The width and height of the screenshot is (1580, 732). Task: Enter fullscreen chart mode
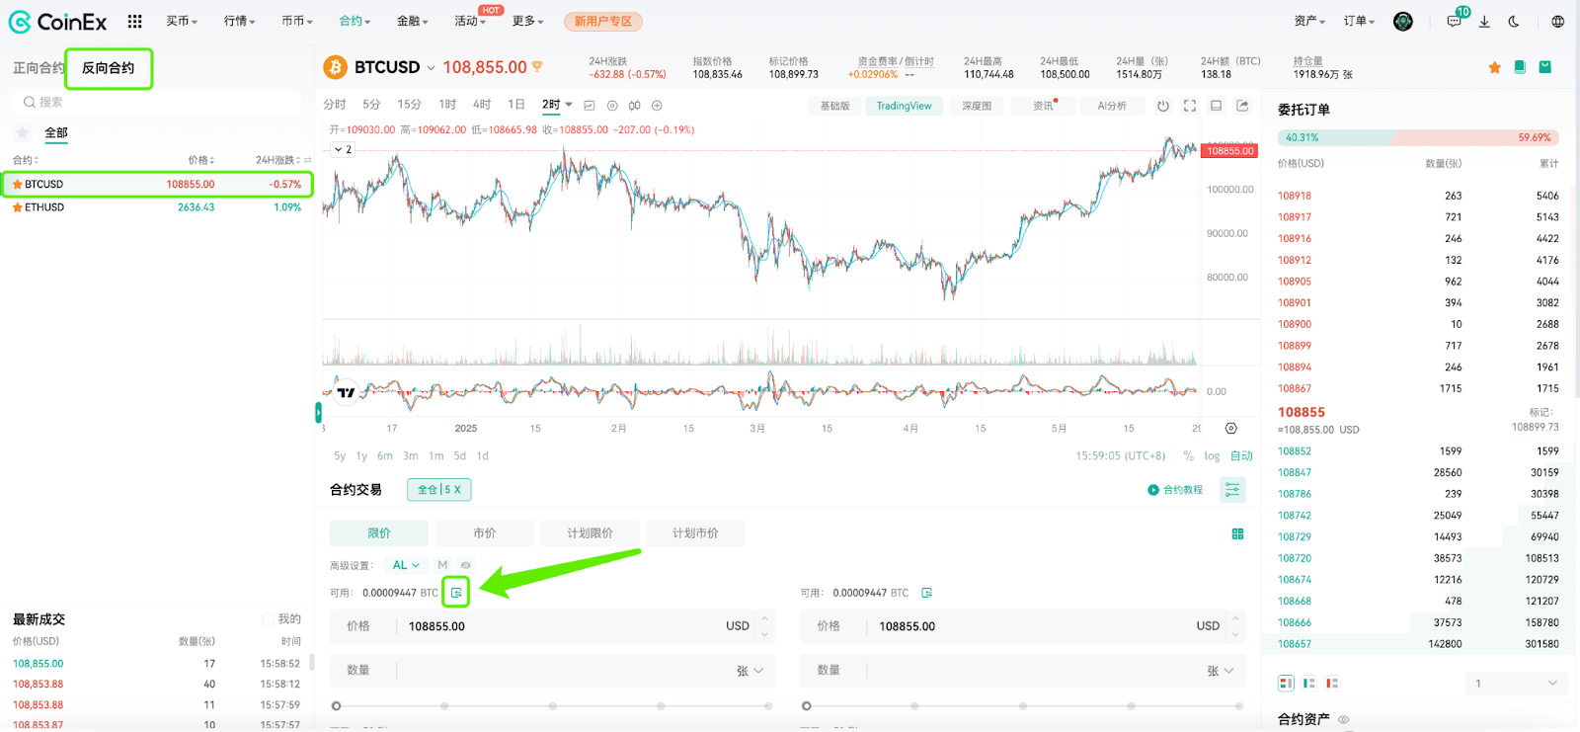tap(1190, 106)
